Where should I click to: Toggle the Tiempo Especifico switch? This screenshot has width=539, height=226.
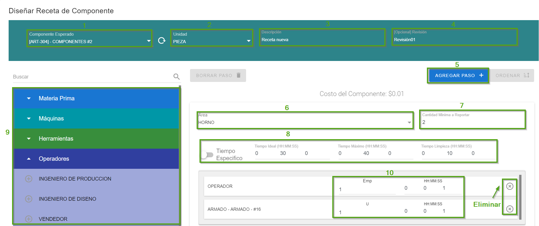point(207,155)
